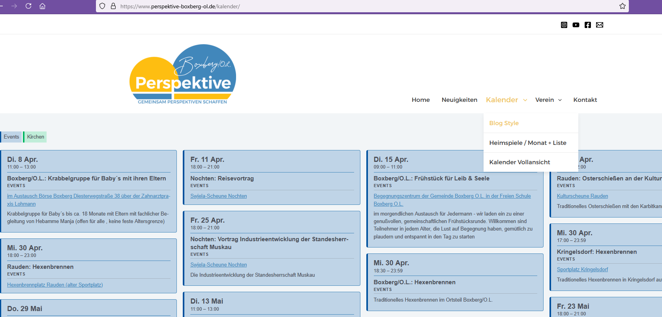Open the Swjela-Scheune Nochten link for Fr. 11 Apr.
This screenshot has height=317, width=662.
point(218,196)
